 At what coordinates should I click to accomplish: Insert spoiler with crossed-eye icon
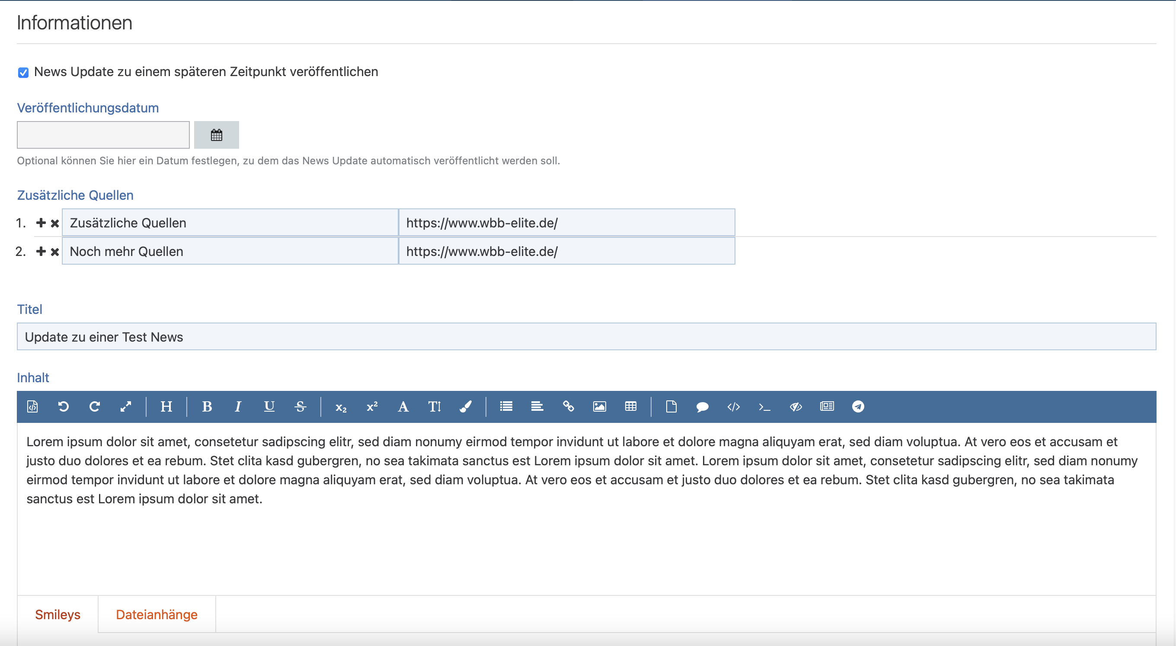[796, 406]
